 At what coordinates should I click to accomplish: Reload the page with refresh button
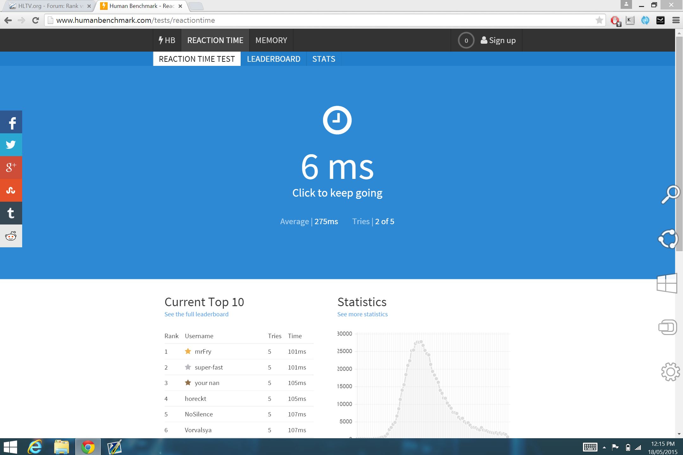(35, 21)
